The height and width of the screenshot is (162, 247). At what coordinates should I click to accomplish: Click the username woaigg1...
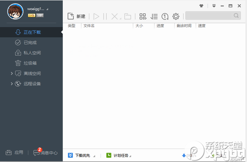tap(36, 9)
